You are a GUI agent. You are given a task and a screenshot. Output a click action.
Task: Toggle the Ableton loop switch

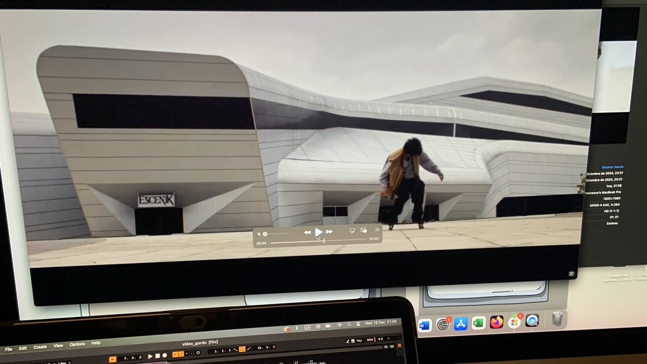pos(242,351)
